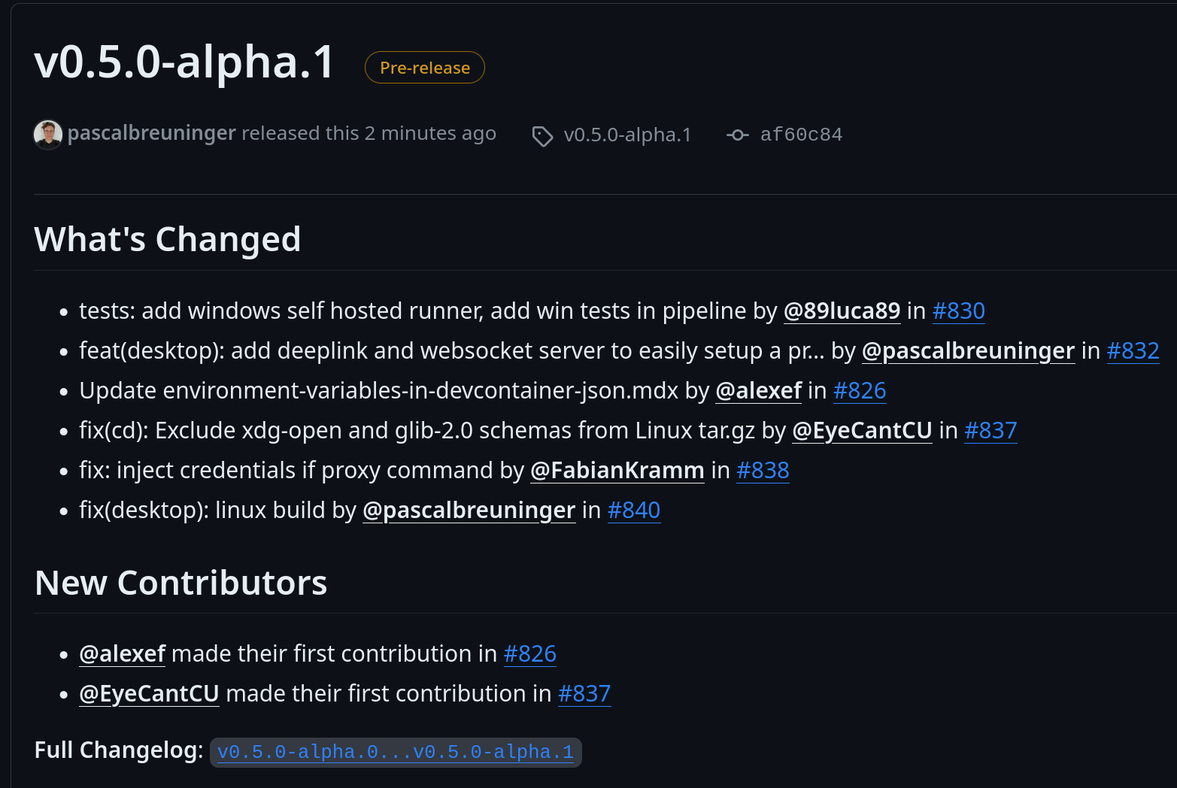The width and height of the screenshot is (1177, 788).
Task: Open pull request #837 in What's Changed
Action: (990, 431)
